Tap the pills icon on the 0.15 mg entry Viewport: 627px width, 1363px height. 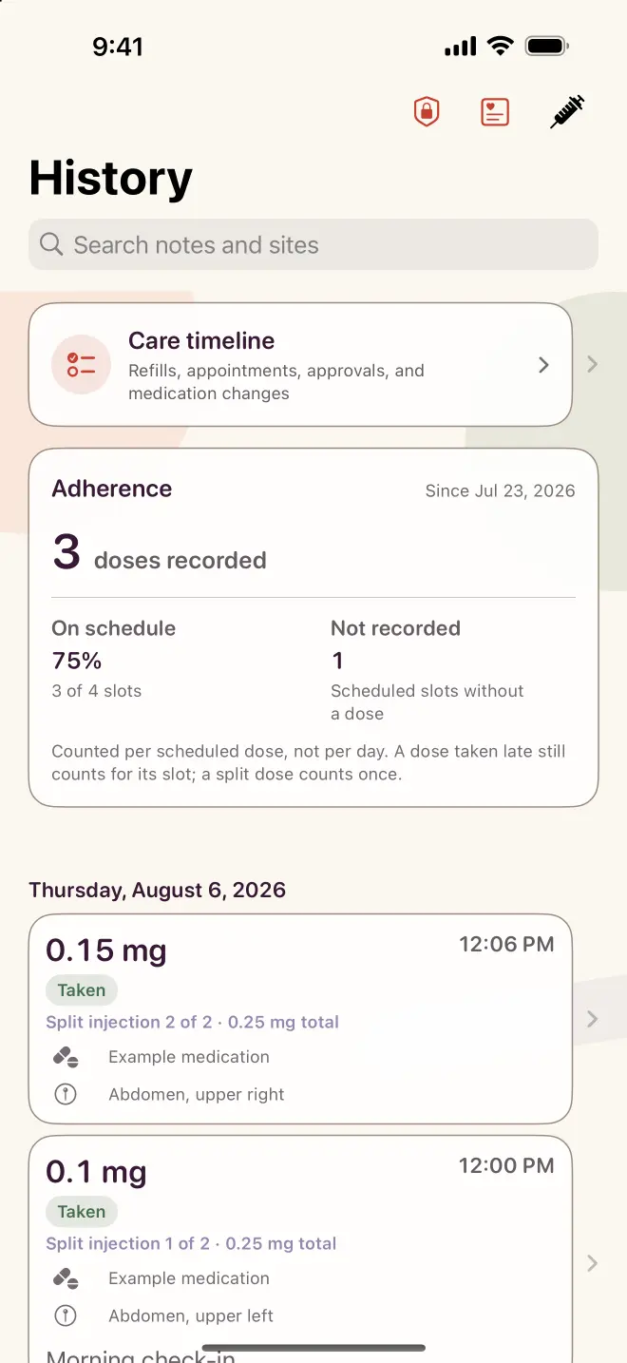pos(66,1057)
